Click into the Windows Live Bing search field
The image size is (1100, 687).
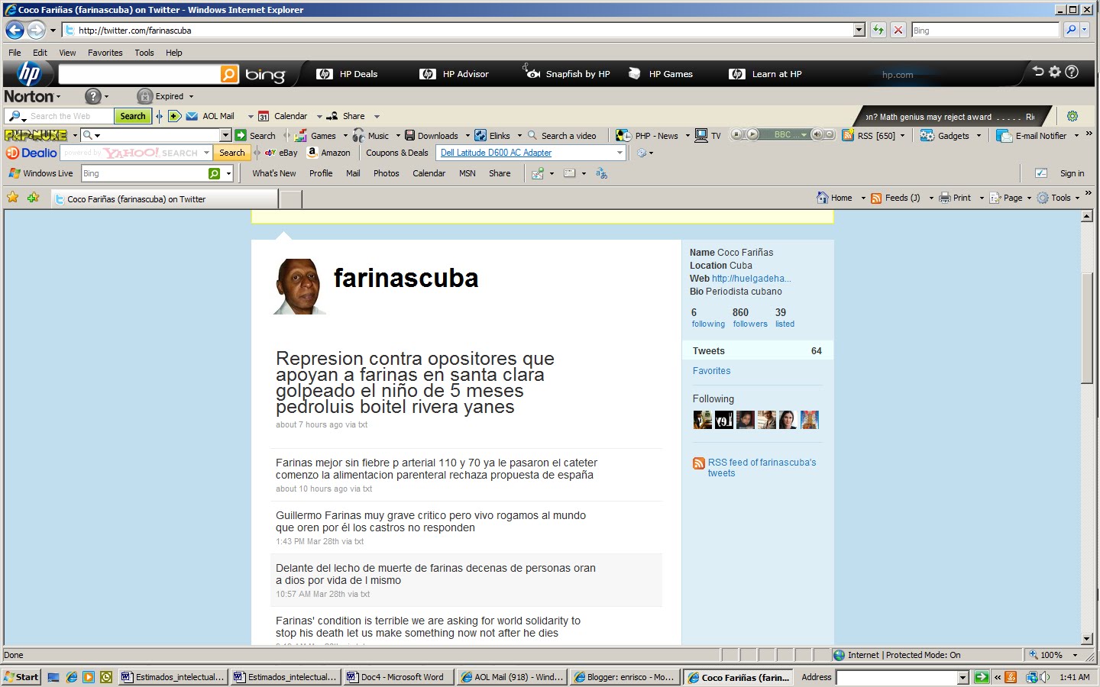144,173
